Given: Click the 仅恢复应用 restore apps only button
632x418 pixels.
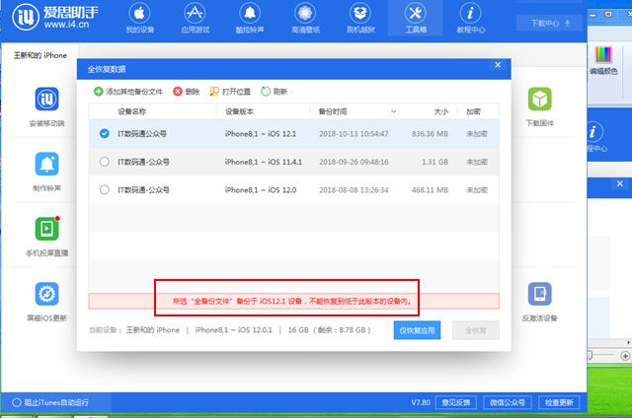Looking at the screenshot, I should point(417,330).
